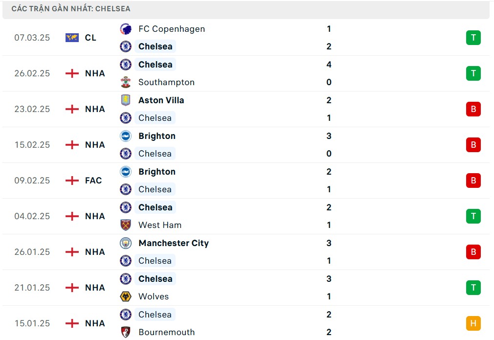Screen dimensions: 494x340
Task: Click the 26.02.25 match date
Action: (x=32, y=73)
